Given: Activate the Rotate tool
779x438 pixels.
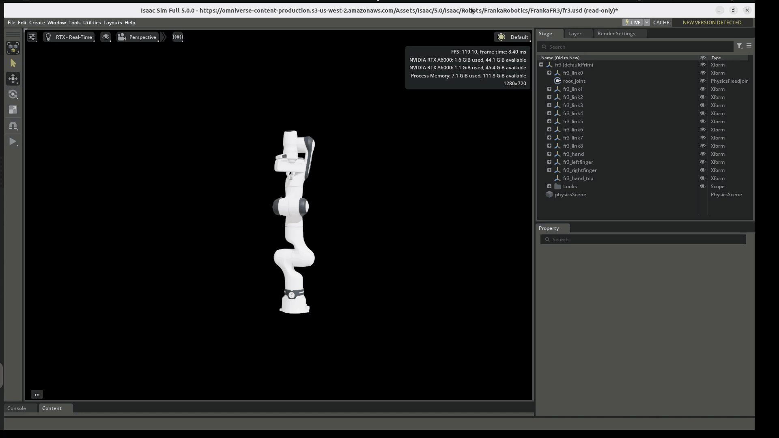Looking at the screenshot, I should pos(13,94).
